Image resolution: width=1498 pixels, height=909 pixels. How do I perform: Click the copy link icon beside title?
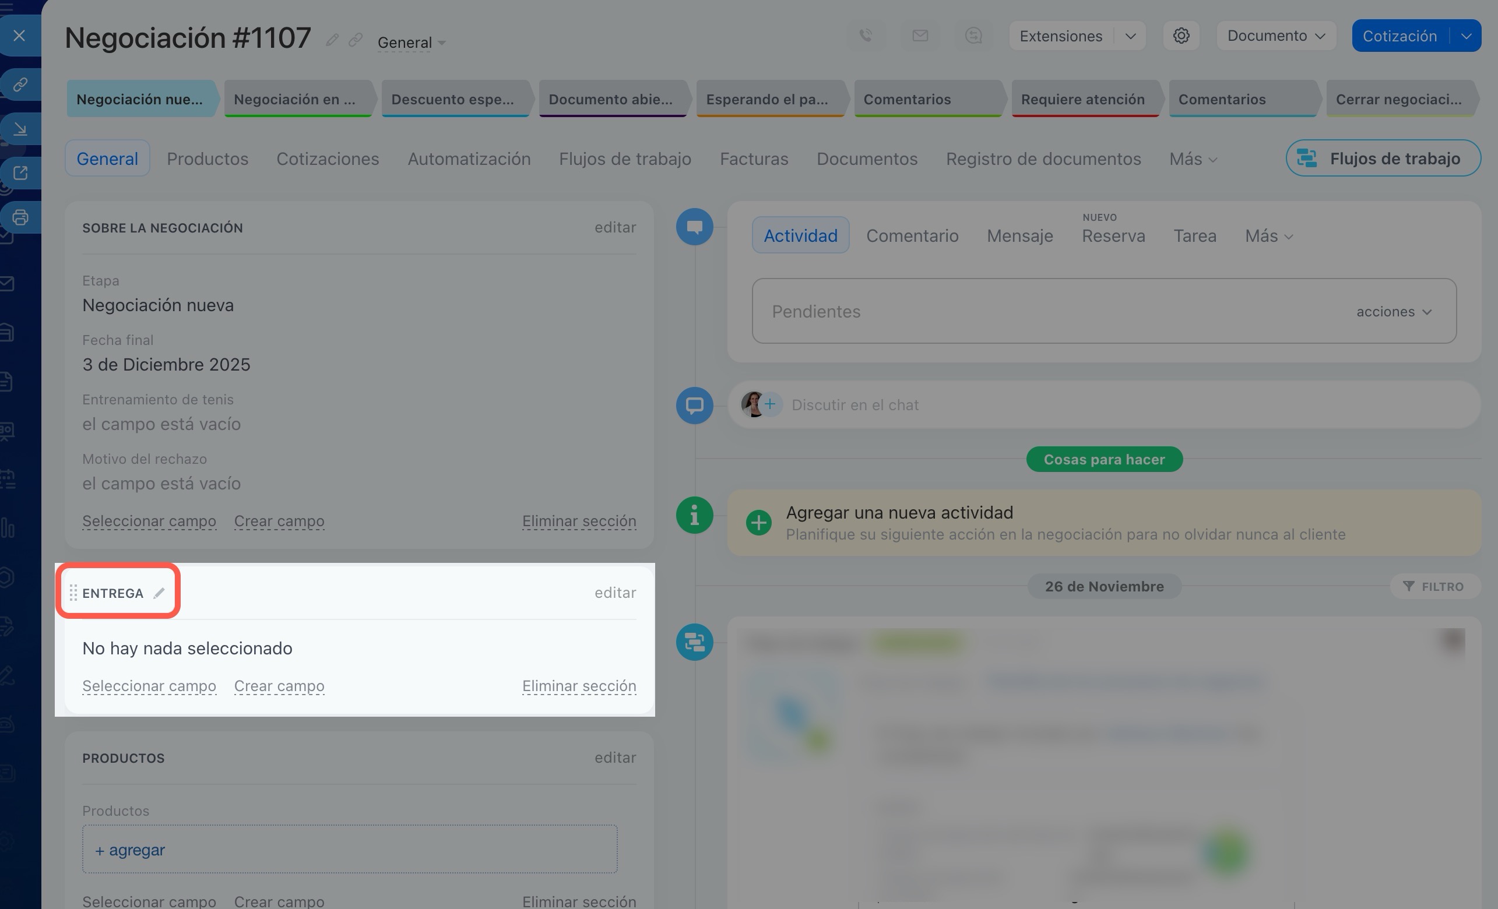click(356, 40)
